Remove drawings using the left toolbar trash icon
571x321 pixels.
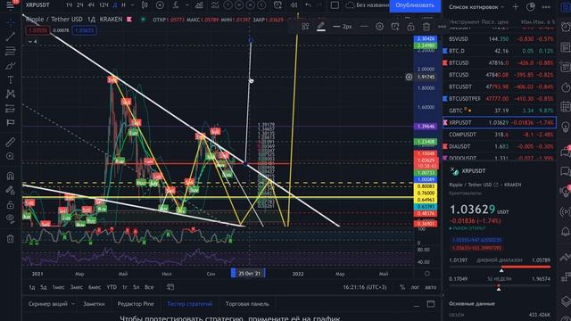click(10, 239)
